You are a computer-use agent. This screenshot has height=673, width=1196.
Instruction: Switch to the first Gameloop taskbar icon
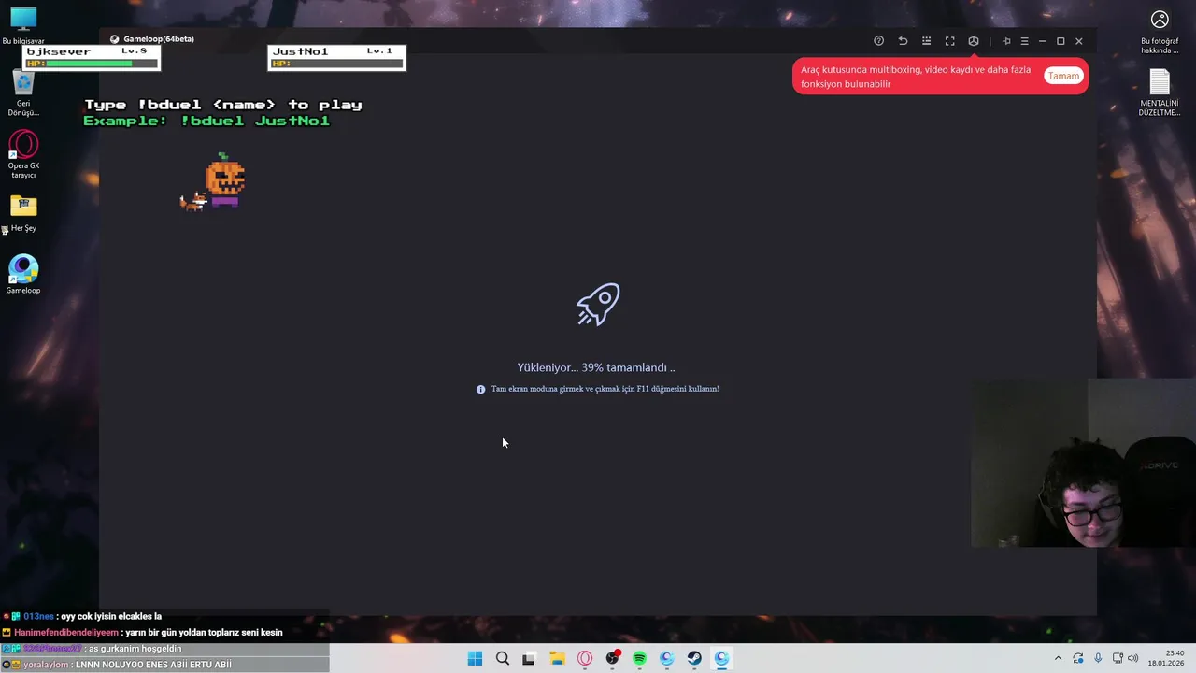click(x=666, y=658)
